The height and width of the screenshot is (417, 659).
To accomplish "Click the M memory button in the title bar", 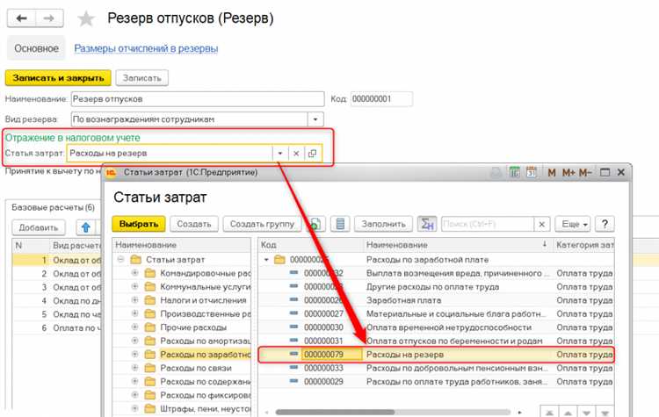I will [x=552, y=173].
